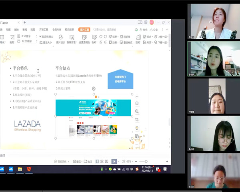Open the 视图 ribbon tab

click(x=33, y=30)
